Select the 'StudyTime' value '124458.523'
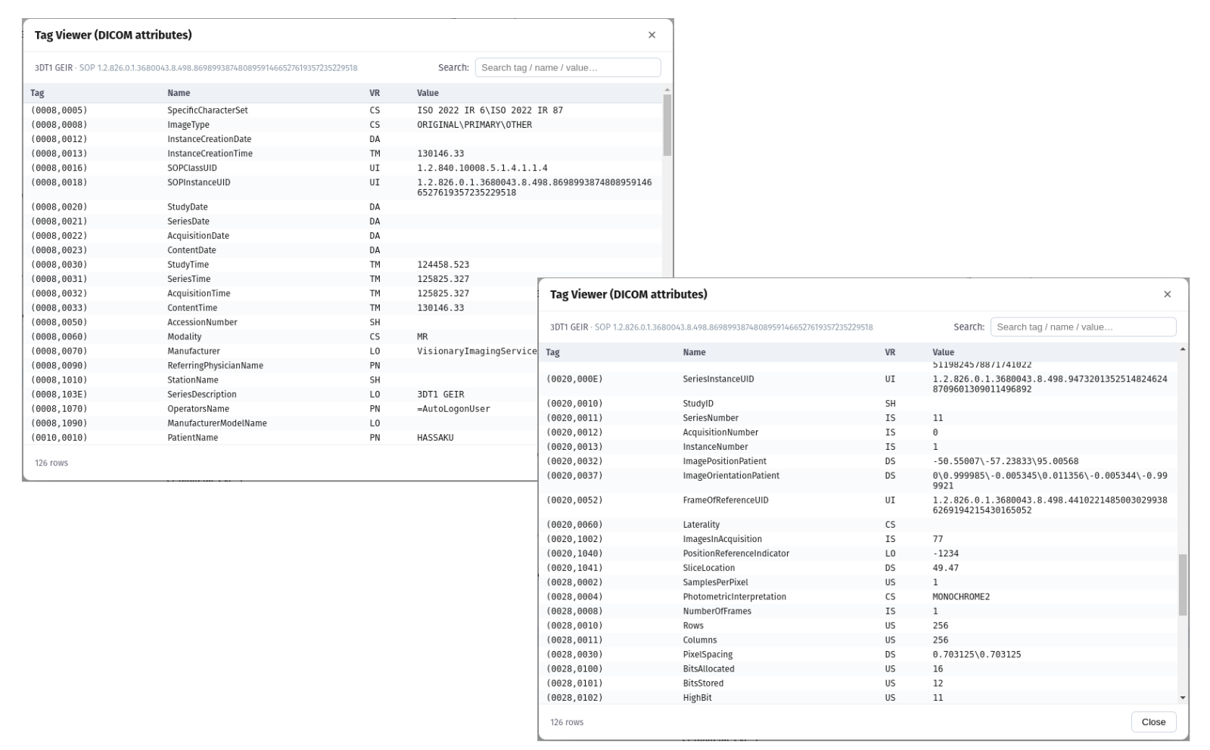 [x=443, y=265]
